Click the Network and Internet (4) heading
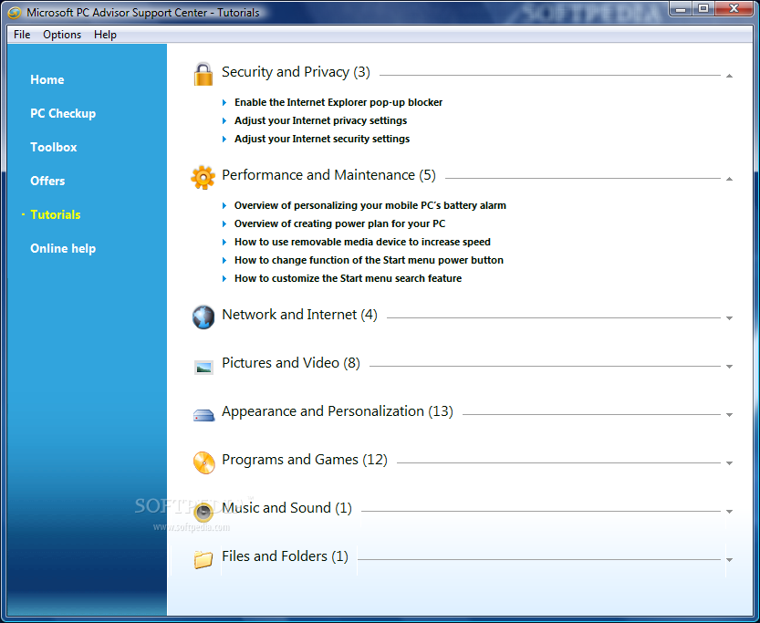The height and width of the screenshot is (623, 760). [x=299, y=315]
